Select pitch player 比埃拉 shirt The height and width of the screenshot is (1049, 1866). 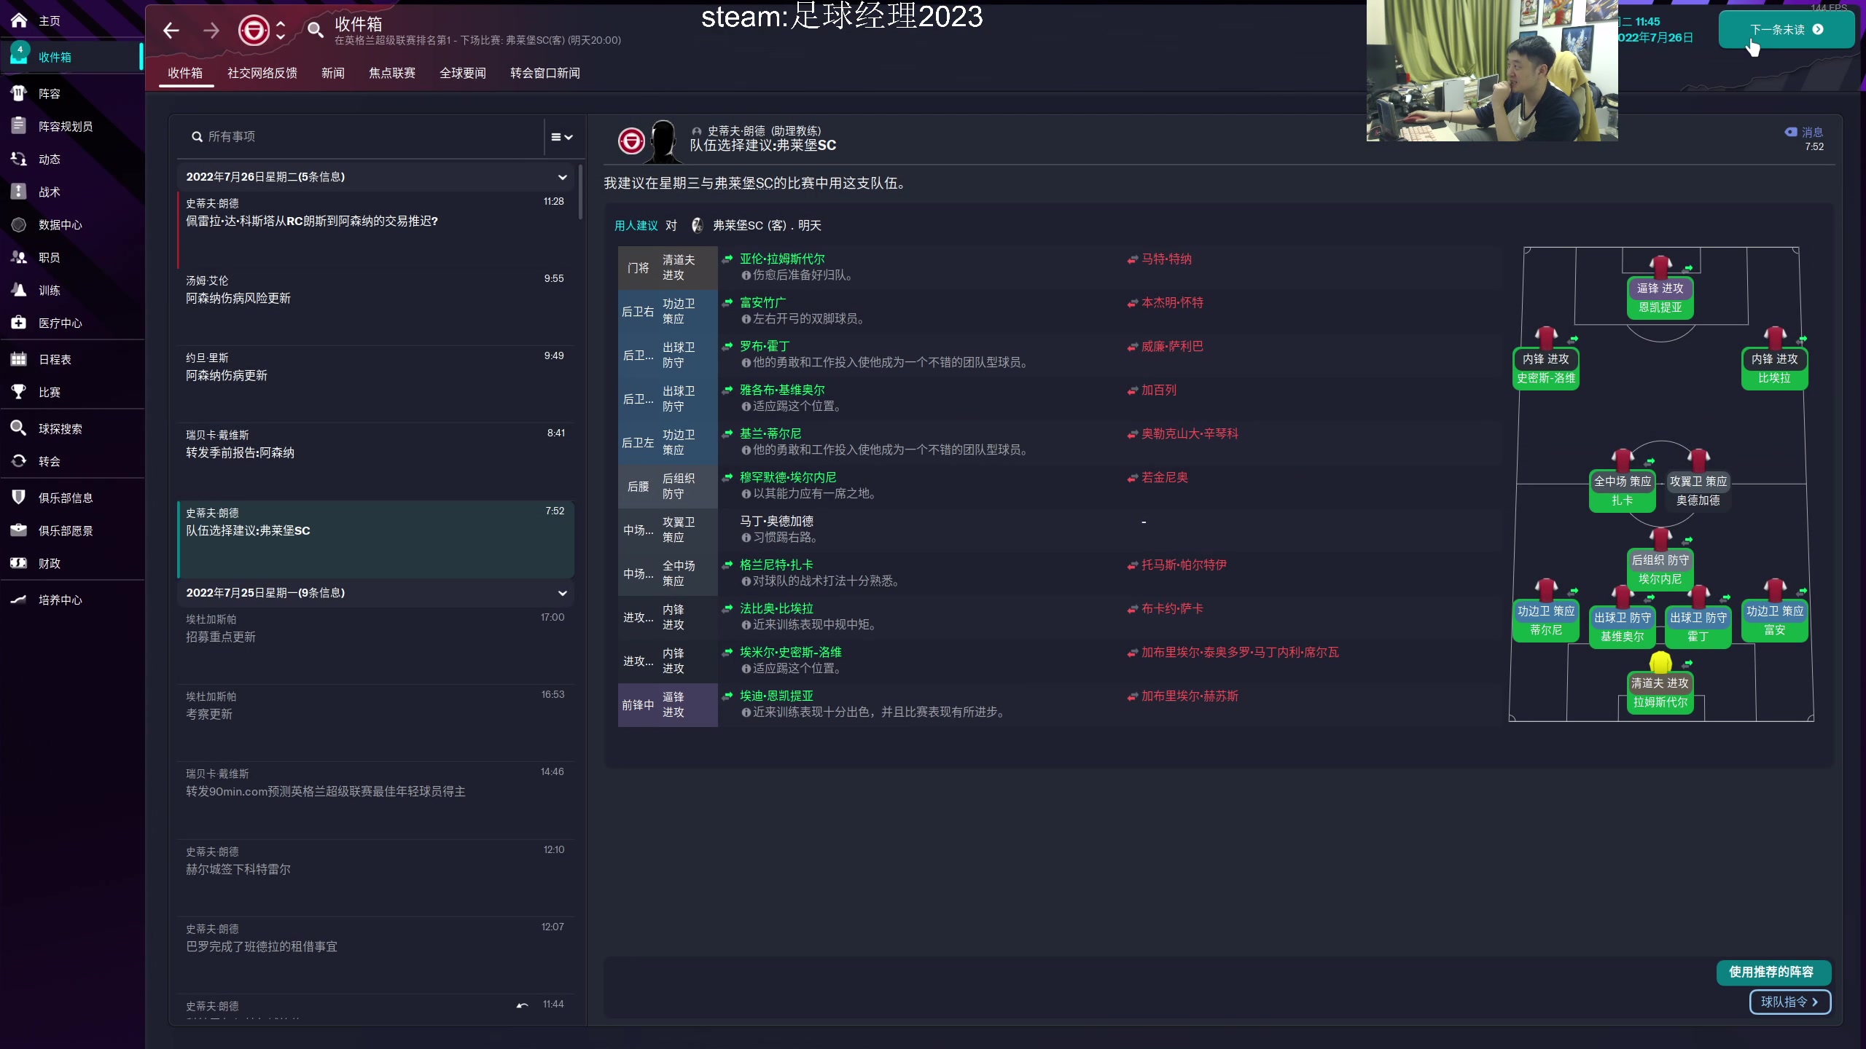(1775, 337)
